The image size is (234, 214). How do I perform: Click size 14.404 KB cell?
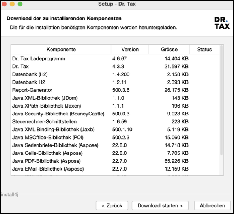[x=176, y=59]
